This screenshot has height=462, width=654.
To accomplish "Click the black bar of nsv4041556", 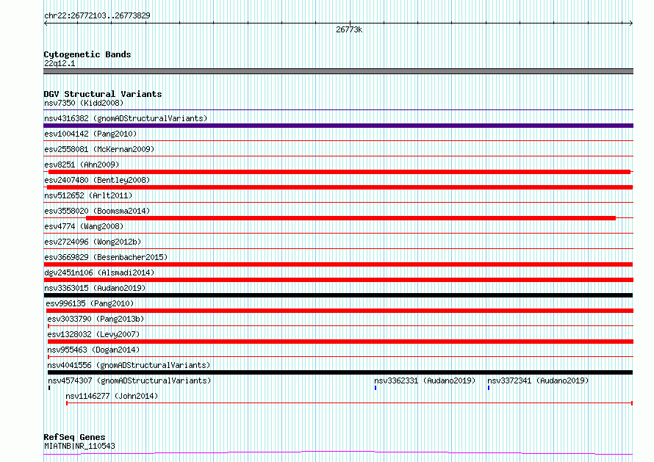I will pyautogui.click(x=340, y=372).
